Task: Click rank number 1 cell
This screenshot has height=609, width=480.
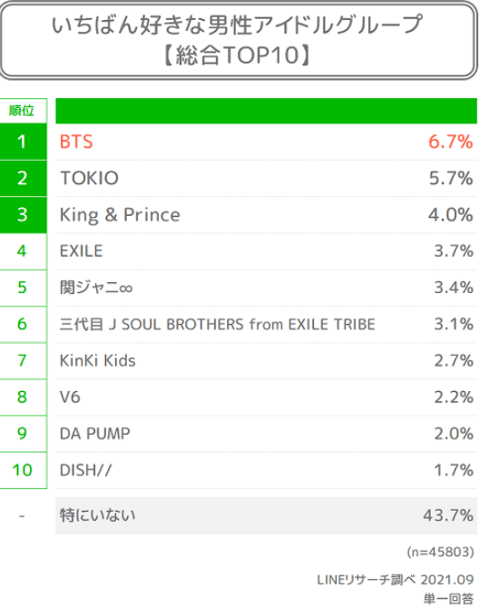Action: click(x=24, y=142)
